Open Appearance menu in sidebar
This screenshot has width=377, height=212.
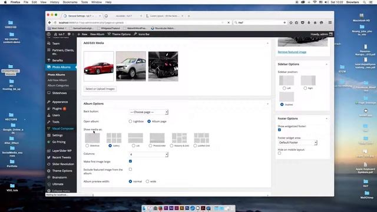(x=60, y=102)
